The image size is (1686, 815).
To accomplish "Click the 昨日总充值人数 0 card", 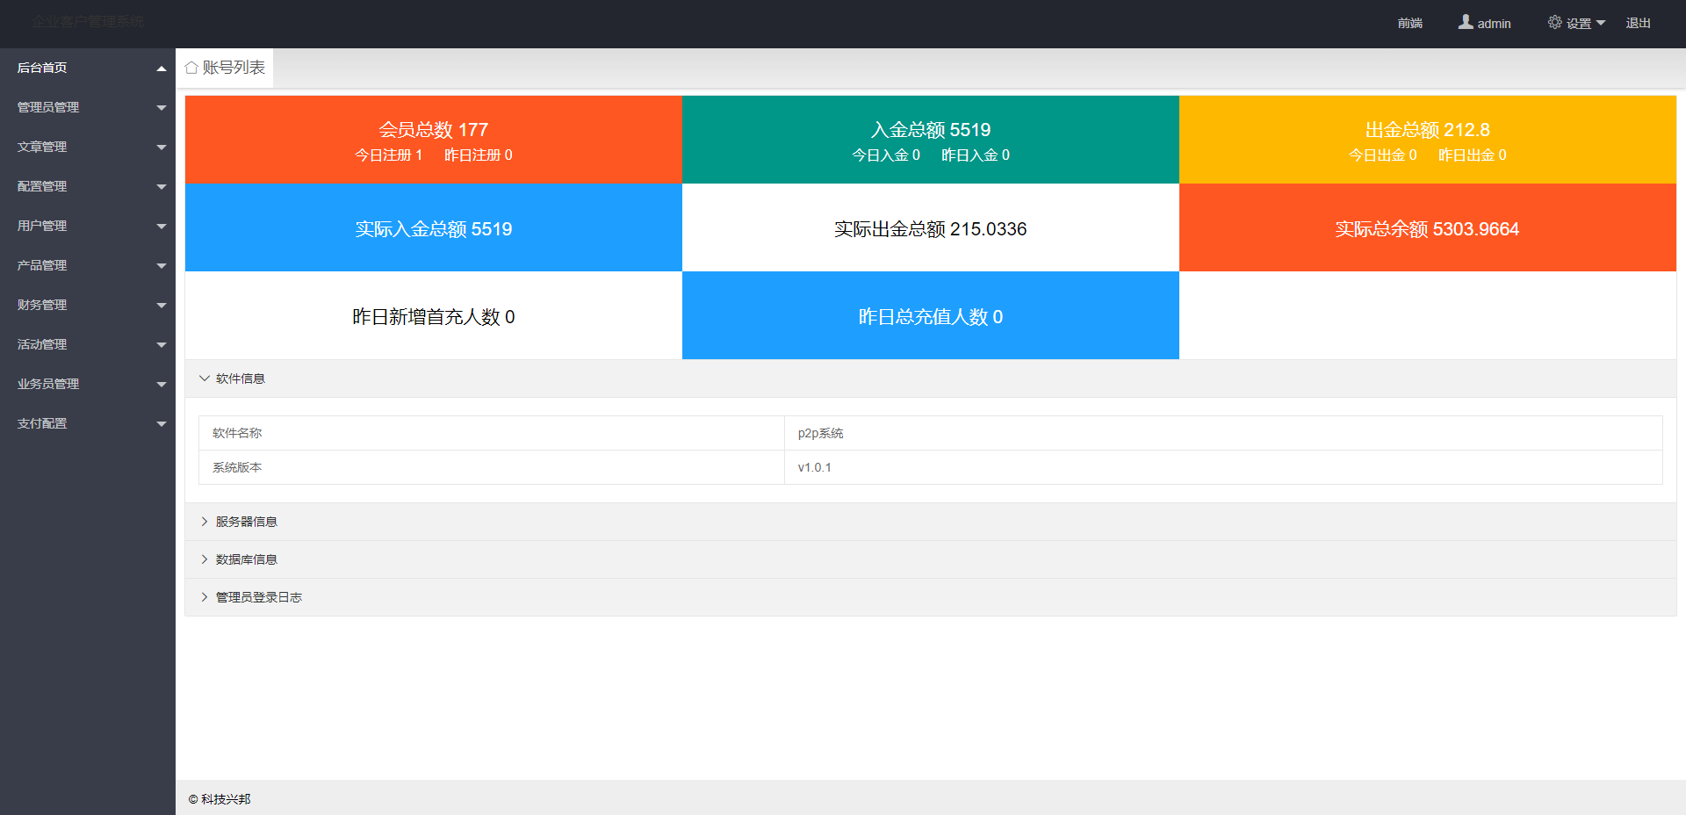I will click(931, 315).
